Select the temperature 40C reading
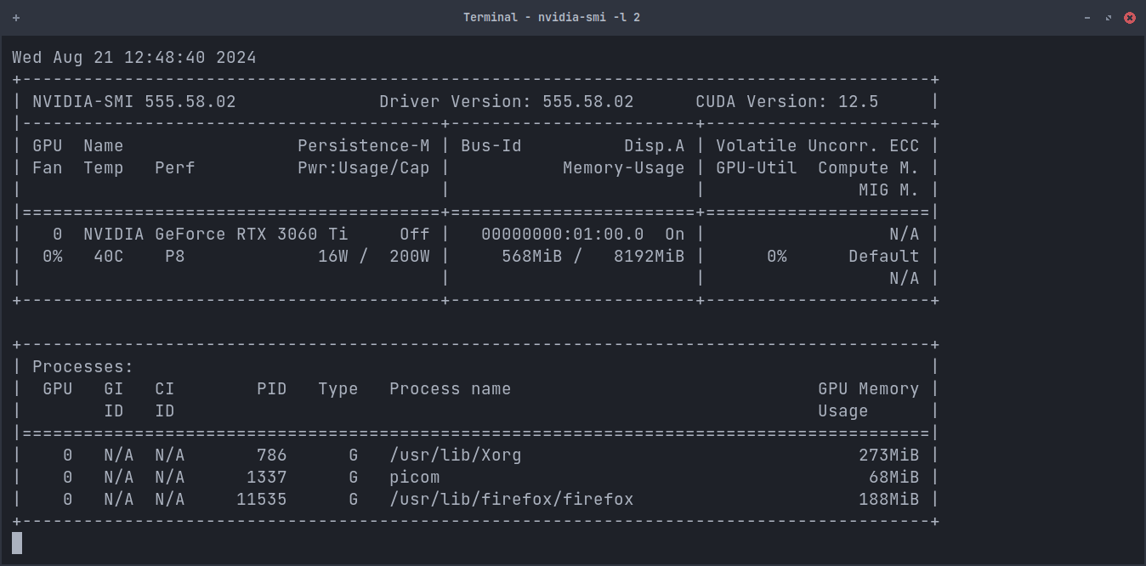 click(108, 256)
